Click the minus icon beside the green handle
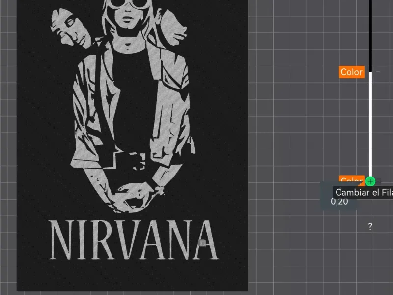 (378, 180)
